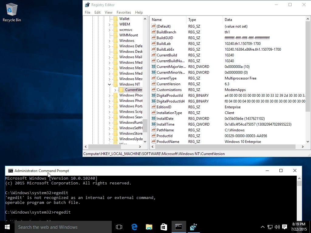Image resolution: width=311 pixels, height=233 pixels.
Task: Click the WindowsStore folder icon
Action: coord(115,133)
